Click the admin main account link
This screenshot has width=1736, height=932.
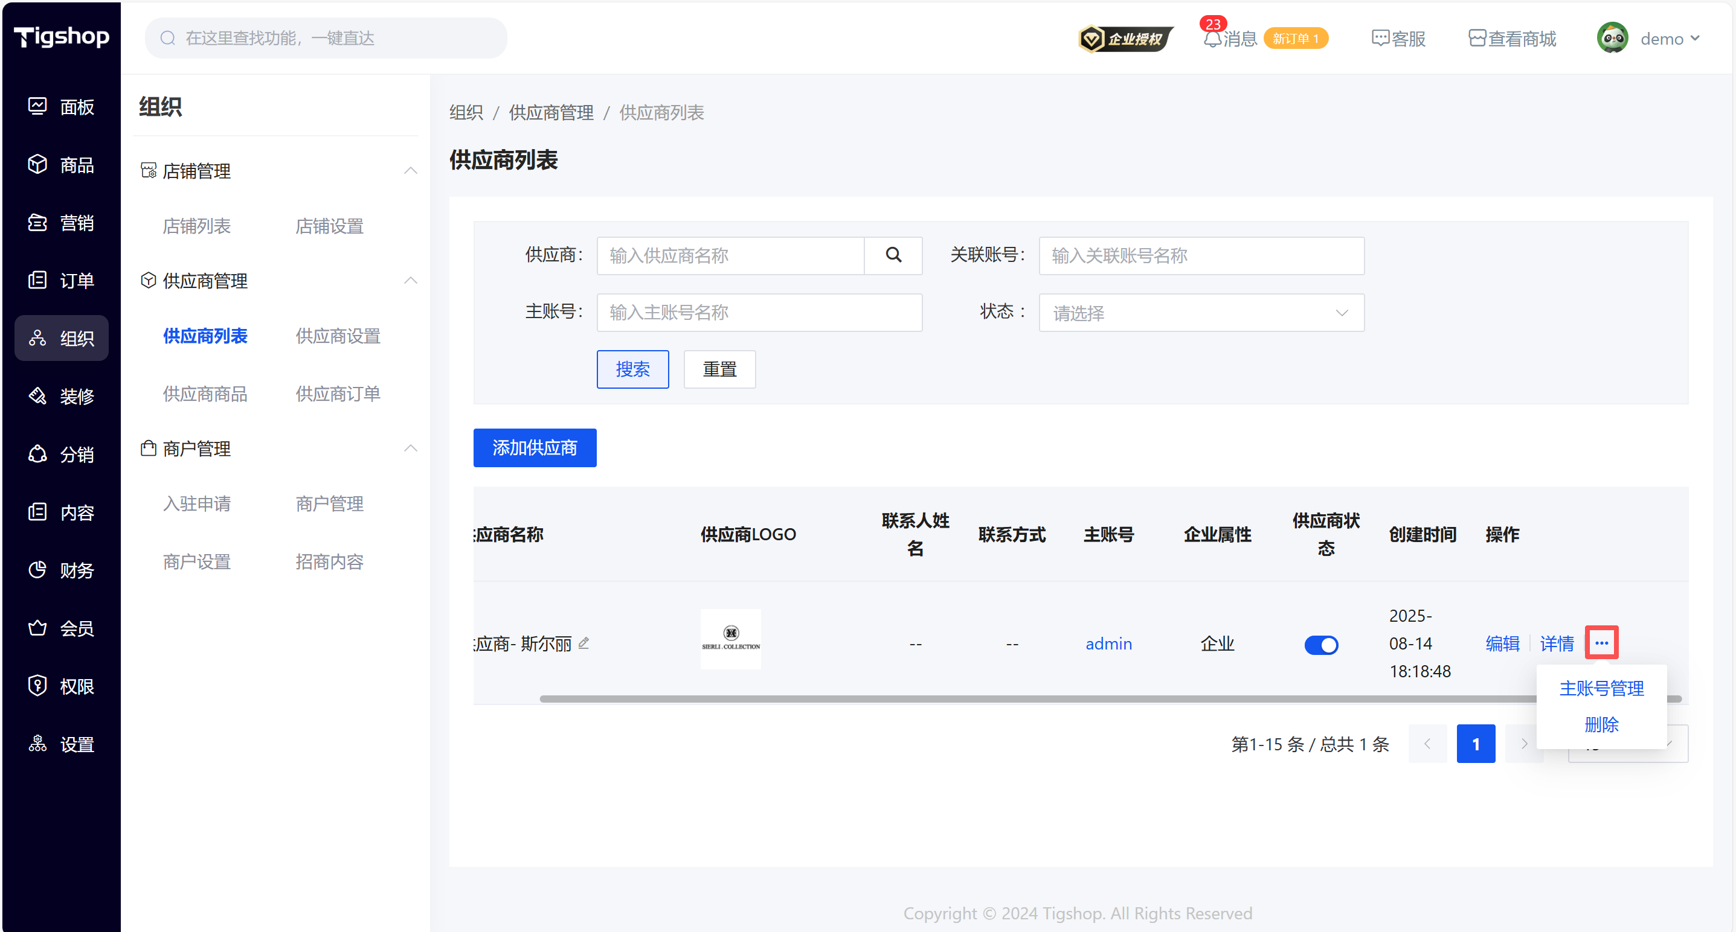pyautogui.click(x=1108, y=644)
